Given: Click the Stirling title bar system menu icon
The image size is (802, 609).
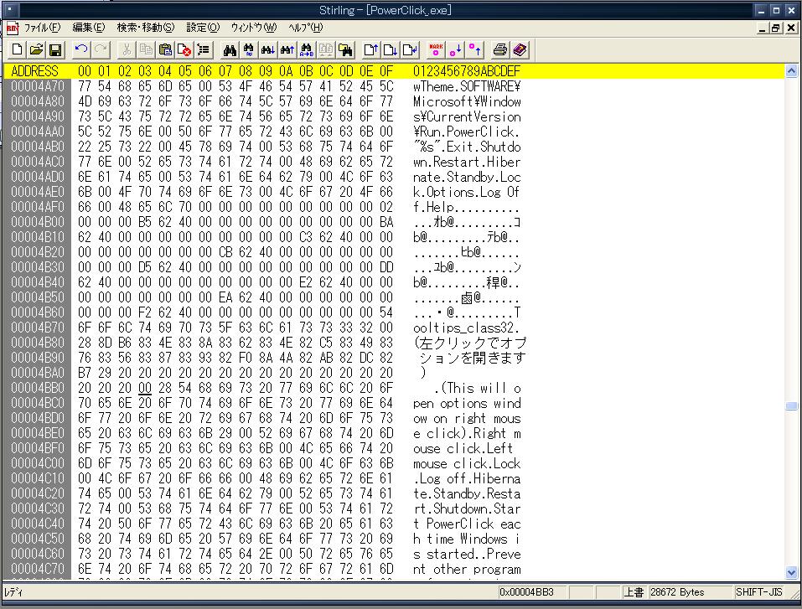Looking at the screenshot, I should 10,10.
